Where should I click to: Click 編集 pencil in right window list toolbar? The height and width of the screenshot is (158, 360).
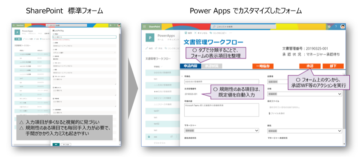[149, 48]
